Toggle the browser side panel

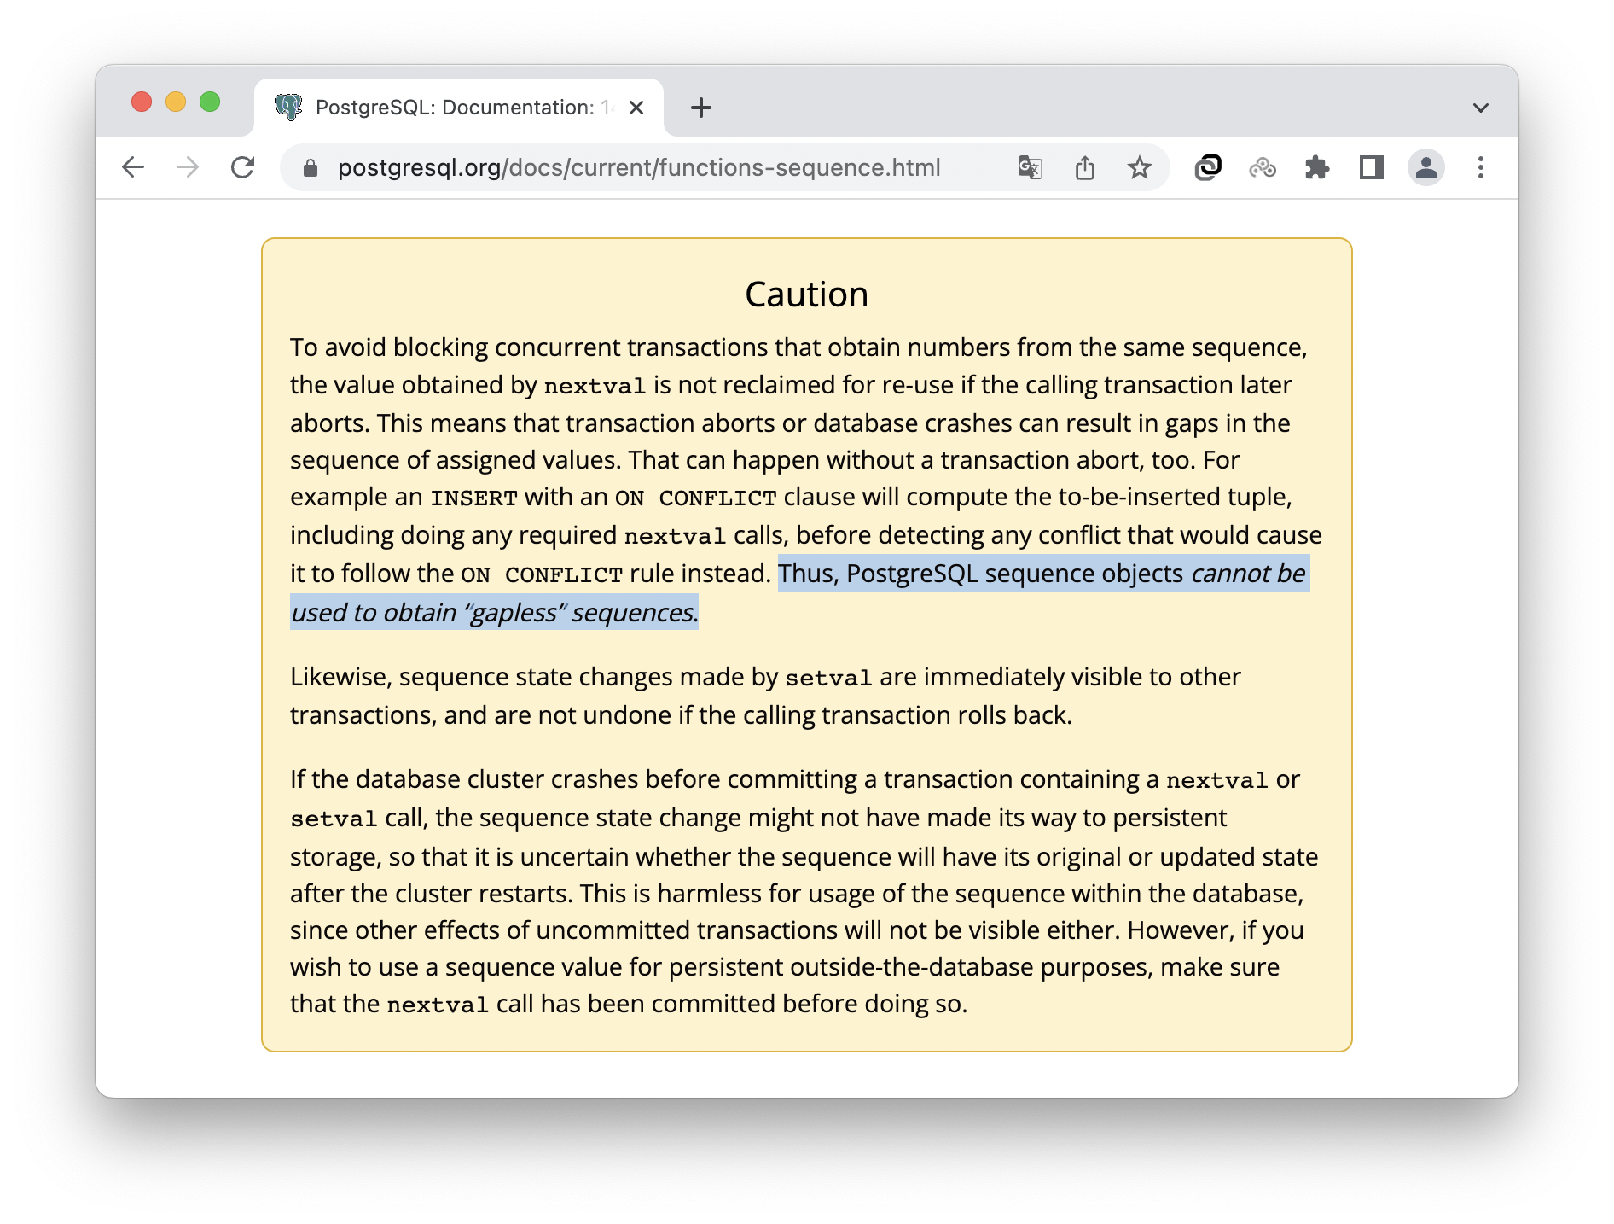pos(1372,167)
